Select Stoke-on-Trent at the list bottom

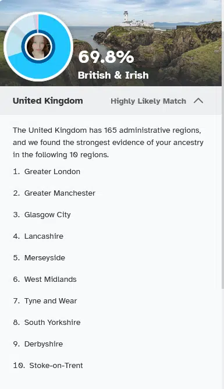pyautogui.click(x=56, y=366)
